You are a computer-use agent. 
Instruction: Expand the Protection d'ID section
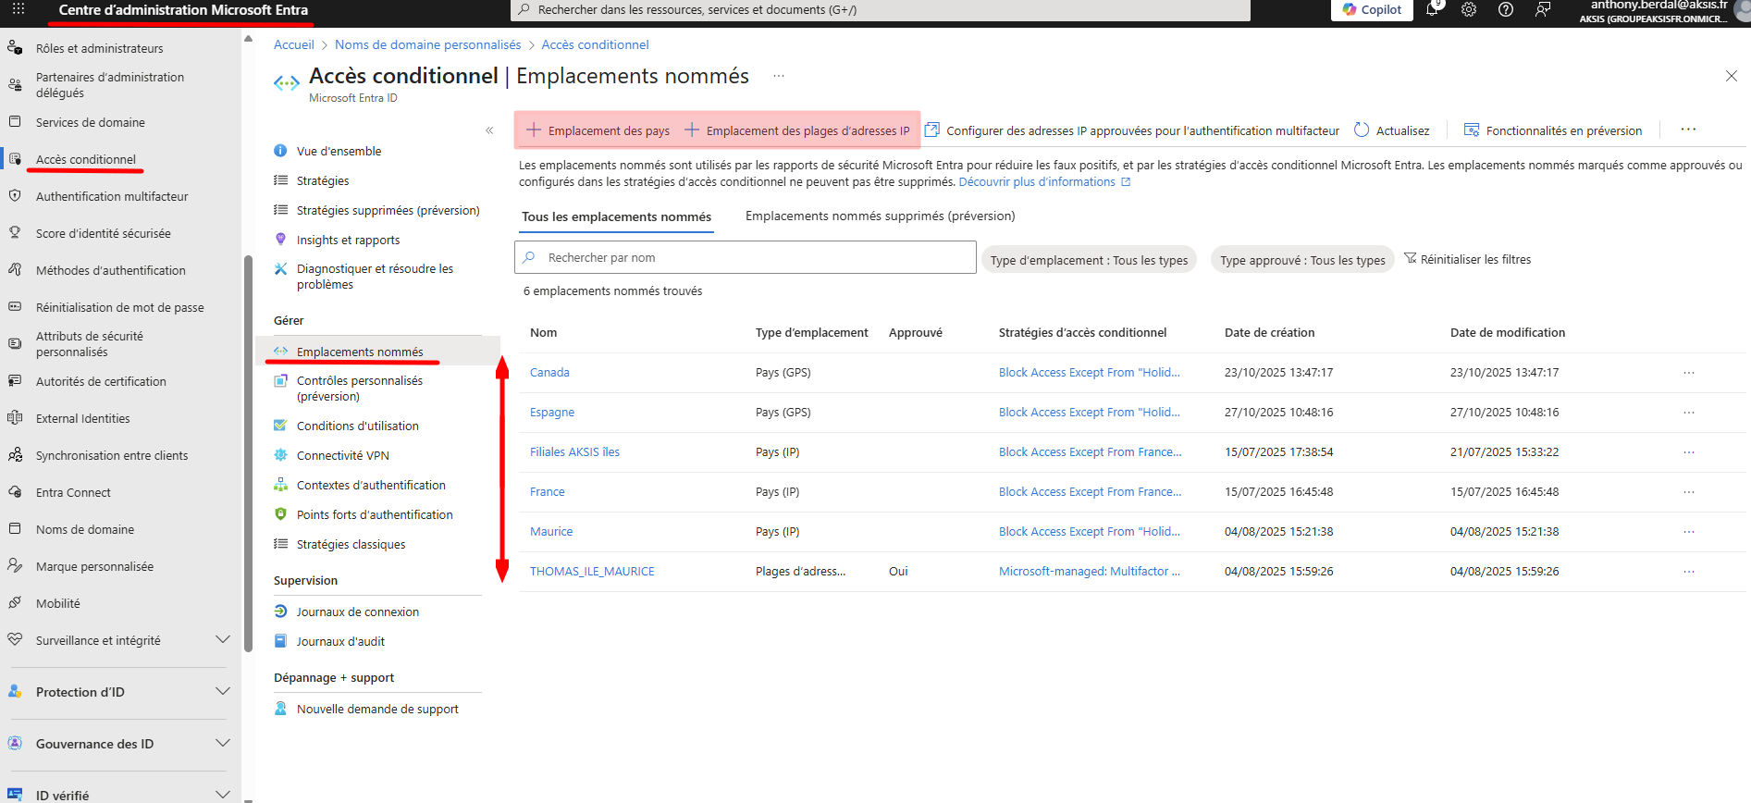click(222, 691)
